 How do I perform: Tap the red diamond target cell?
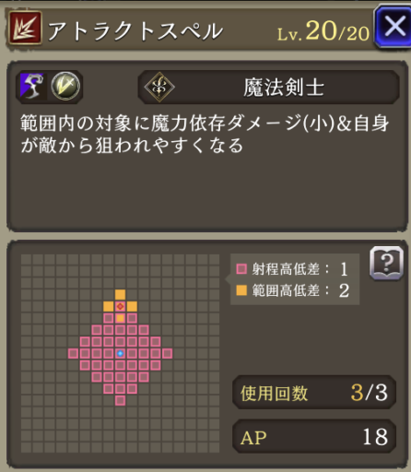(x=120, y=306)
